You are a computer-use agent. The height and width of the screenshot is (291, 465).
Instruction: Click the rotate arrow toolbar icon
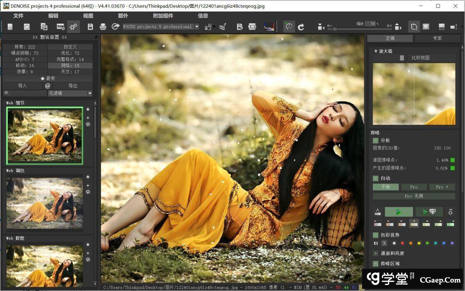point(301,27)
